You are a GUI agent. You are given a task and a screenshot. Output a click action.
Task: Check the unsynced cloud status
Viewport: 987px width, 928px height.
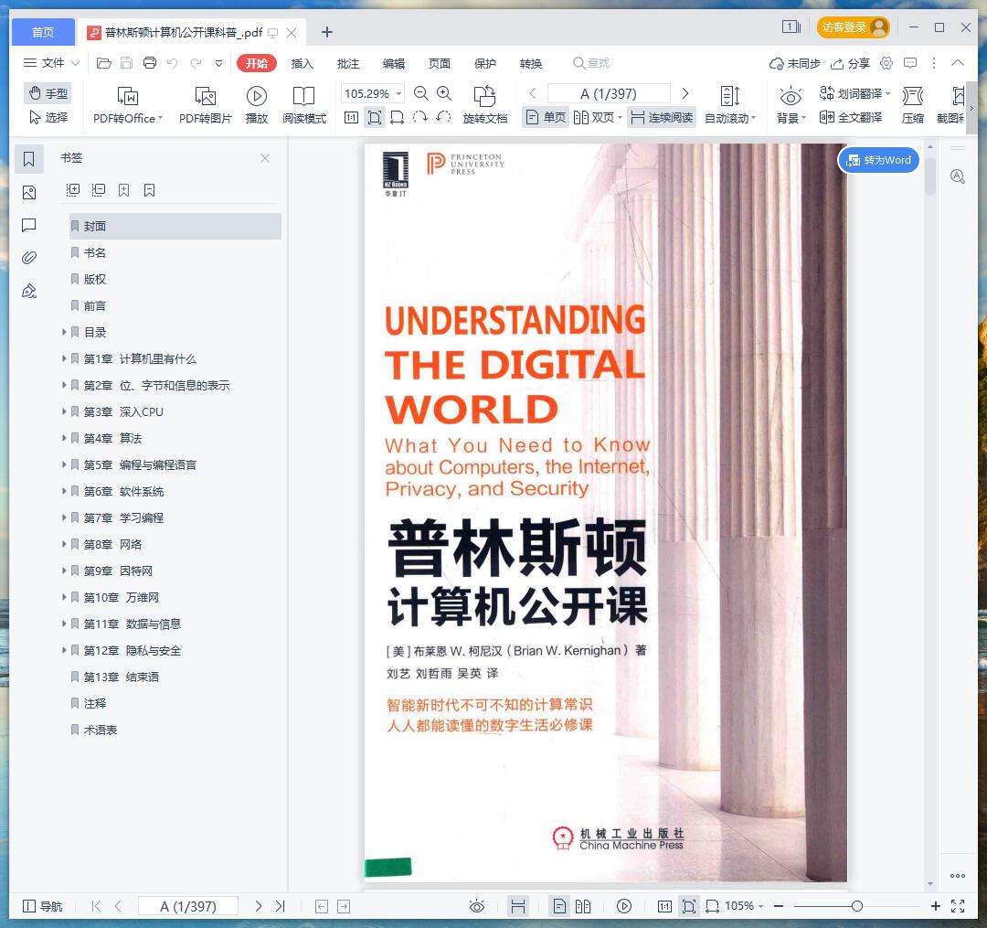point(795,64)
